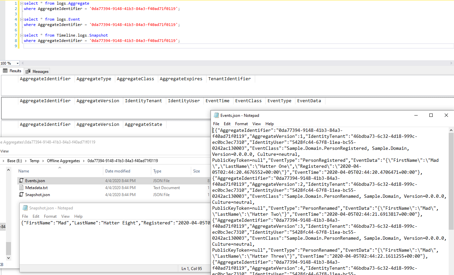Open the 100 % zoom dropdown
The image size is (454, 275).
click(x=18, y=63)
